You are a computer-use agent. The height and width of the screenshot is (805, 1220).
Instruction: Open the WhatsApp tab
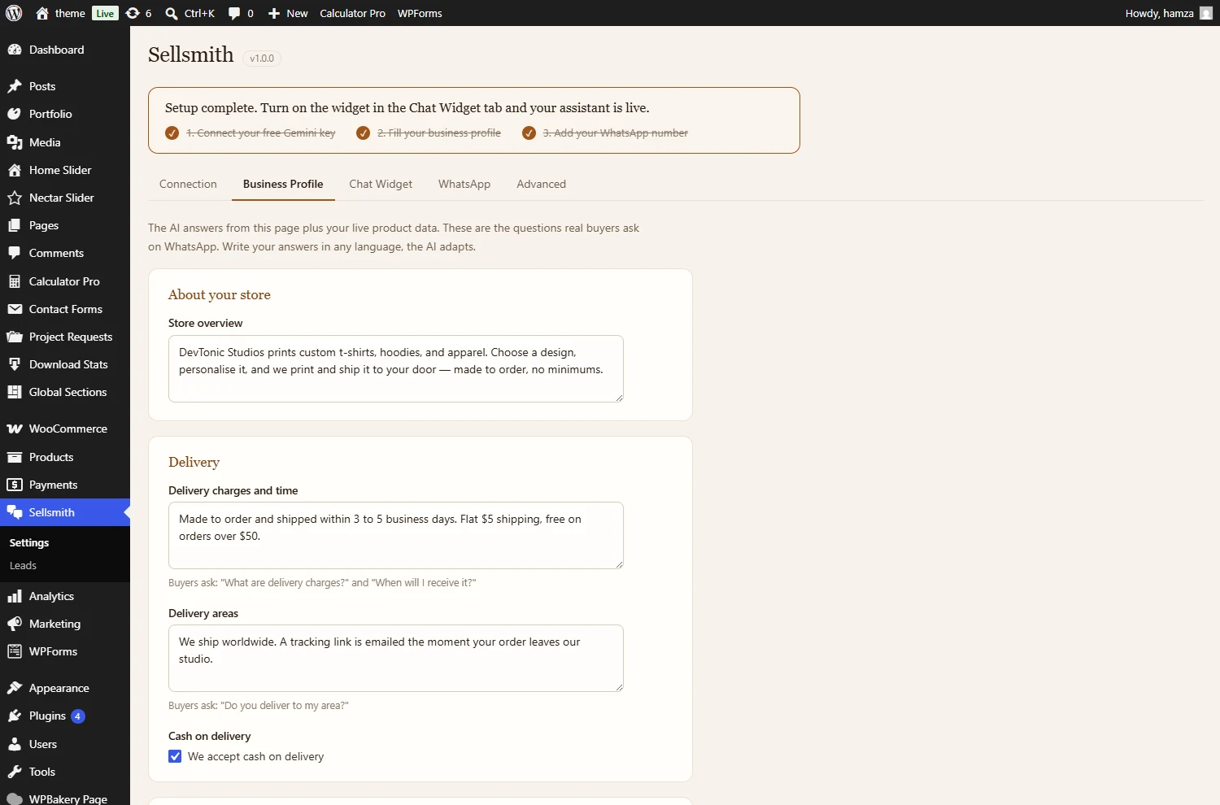tap(464, 184)
